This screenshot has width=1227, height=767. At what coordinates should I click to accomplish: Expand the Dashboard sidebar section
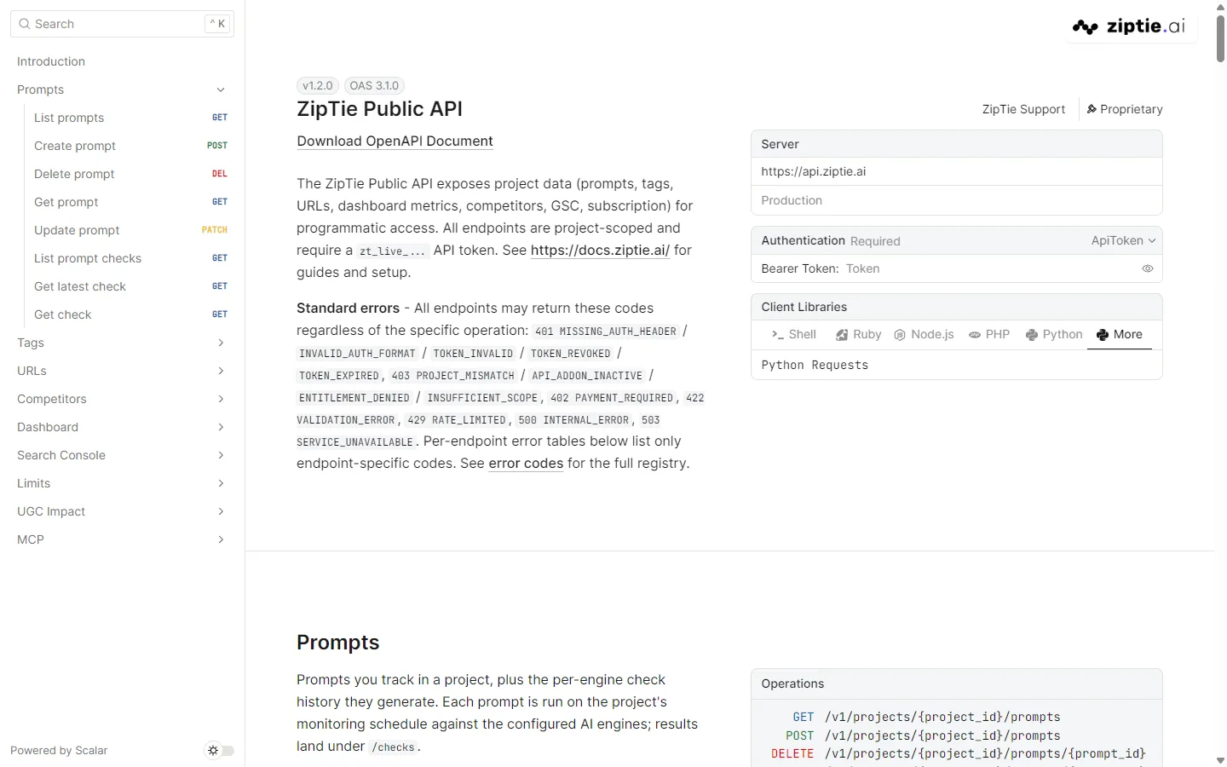[123, 427]
